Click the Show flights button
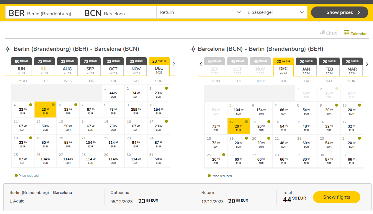The image size is (373, 214). tap(337, 197)
